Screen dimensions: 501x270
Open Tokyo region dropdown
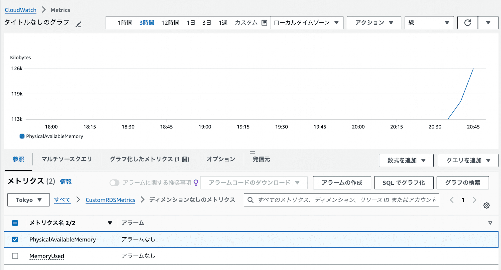click(28, 200)
